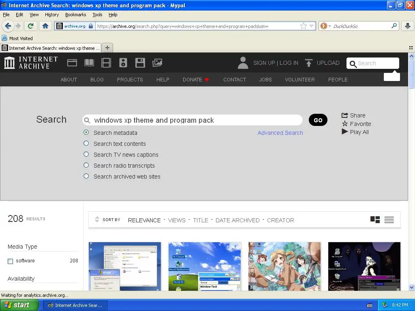
Task: Open the Bookmarks menu
Action: pos(76,15)
